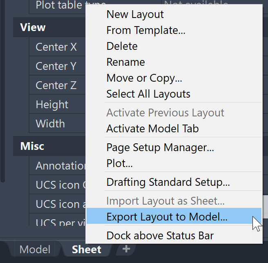Switch to the Model tab
This screenshot has width=268, height=263.
pyautogui.click(x=35, y=250)
